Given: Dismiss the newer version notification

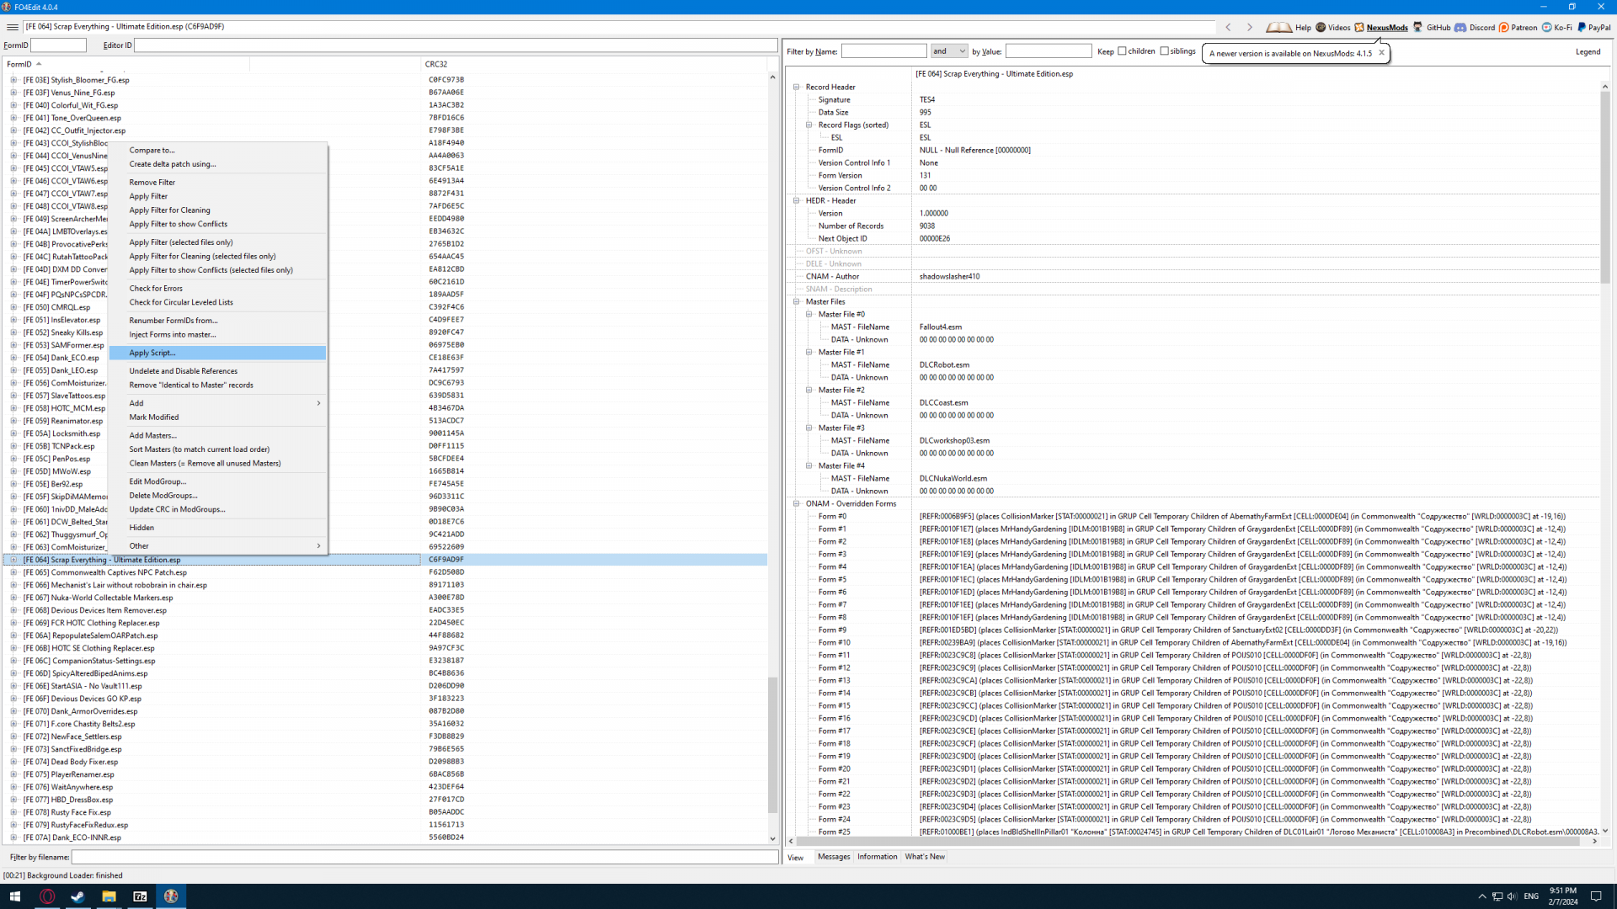Looking at the screenshot, I should (1381, 53).
